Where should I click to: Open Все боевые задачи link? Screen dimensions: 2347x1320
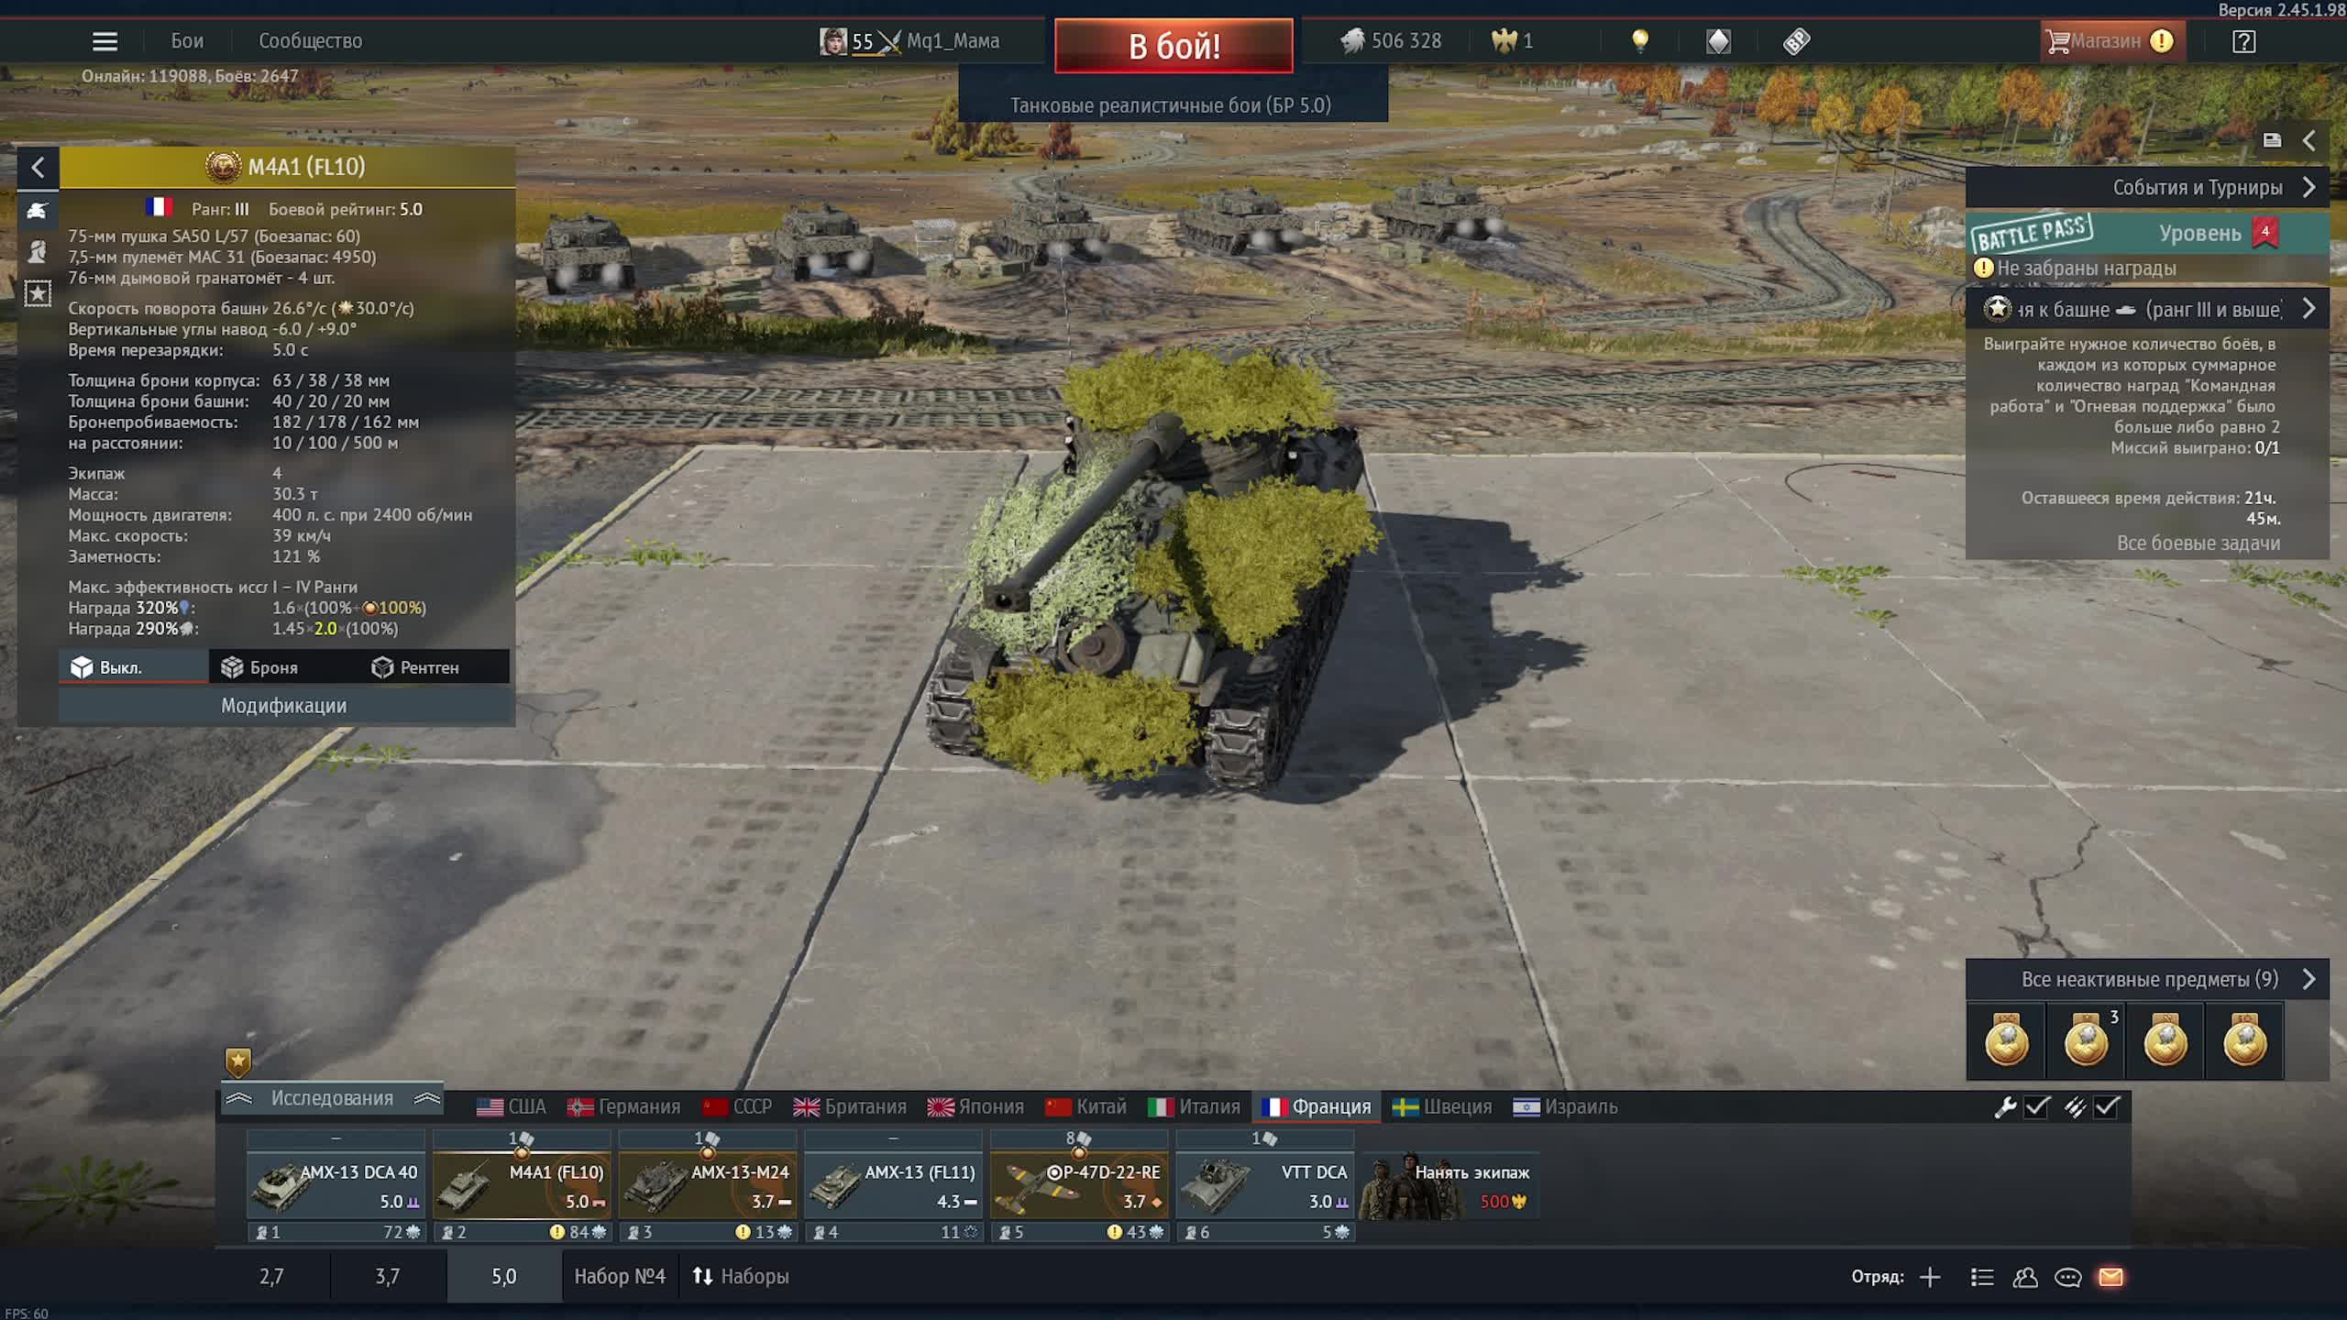(2198, 544)
